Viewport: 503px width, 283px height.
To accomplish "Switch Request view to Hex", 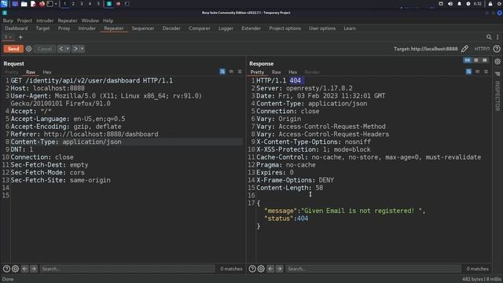I will (x=47, y=72).
